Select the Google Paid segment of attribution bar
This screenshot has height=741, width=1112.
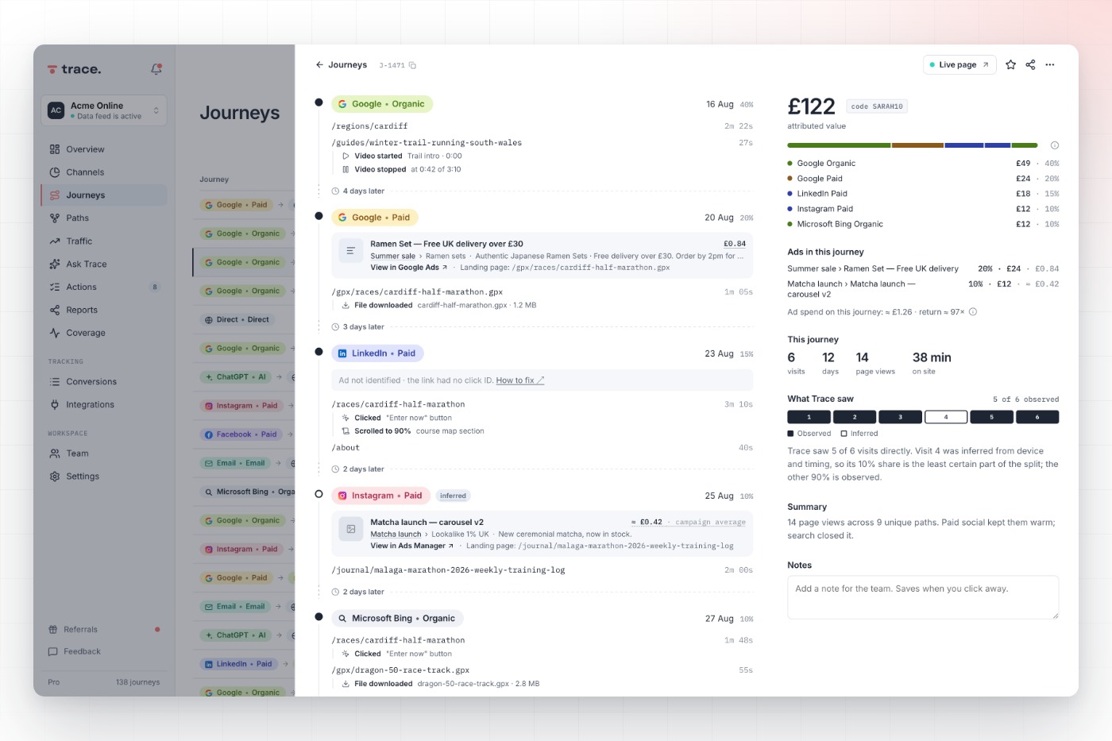(917, 145)
